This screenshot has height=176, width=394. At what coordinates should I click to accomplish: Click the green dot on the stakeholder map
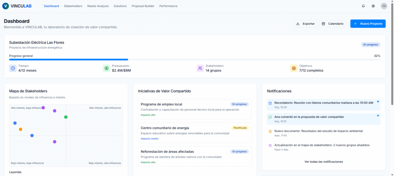point(66,117)
